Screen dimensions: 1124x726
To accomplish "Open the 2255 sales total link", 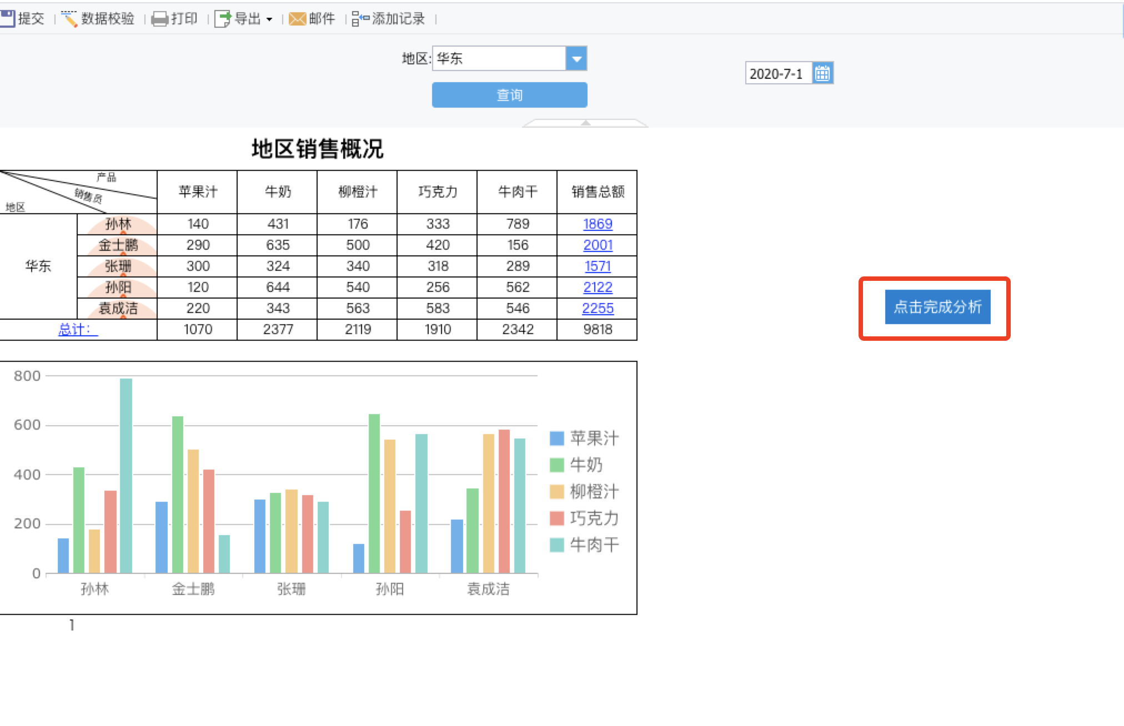I will click(x=598, y=309).
